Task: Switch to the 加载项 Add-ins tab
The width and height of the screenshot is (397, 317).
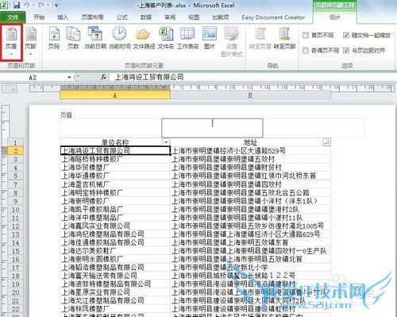Action: click(220, 17)
